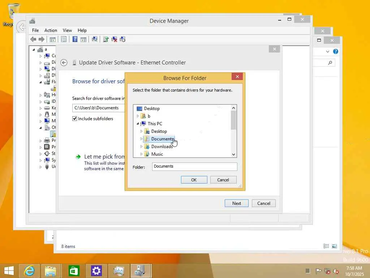Image resolution: width=370 pixels, height=278 pixels.
Task: Click the Forward arrow in Device Manager toolbar
Action: click(42, 39)
